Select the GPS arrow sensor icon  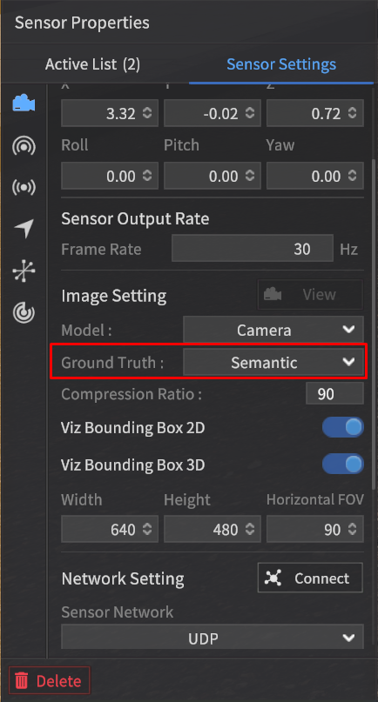pyautogui.click(x=24, y=229)
